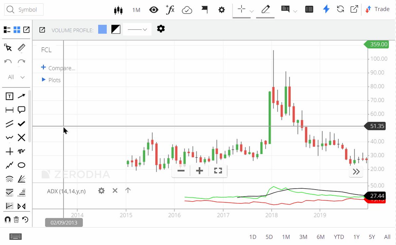This screenshot has height=245, width=396.
Task: Open the studies fx icon
Action: coord(170,10)
